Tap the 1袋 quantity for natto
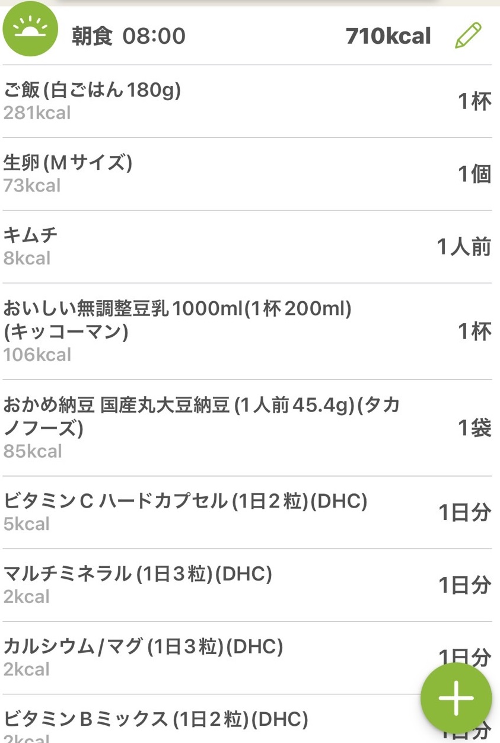500x743 pixels. [x=474, y=428]
